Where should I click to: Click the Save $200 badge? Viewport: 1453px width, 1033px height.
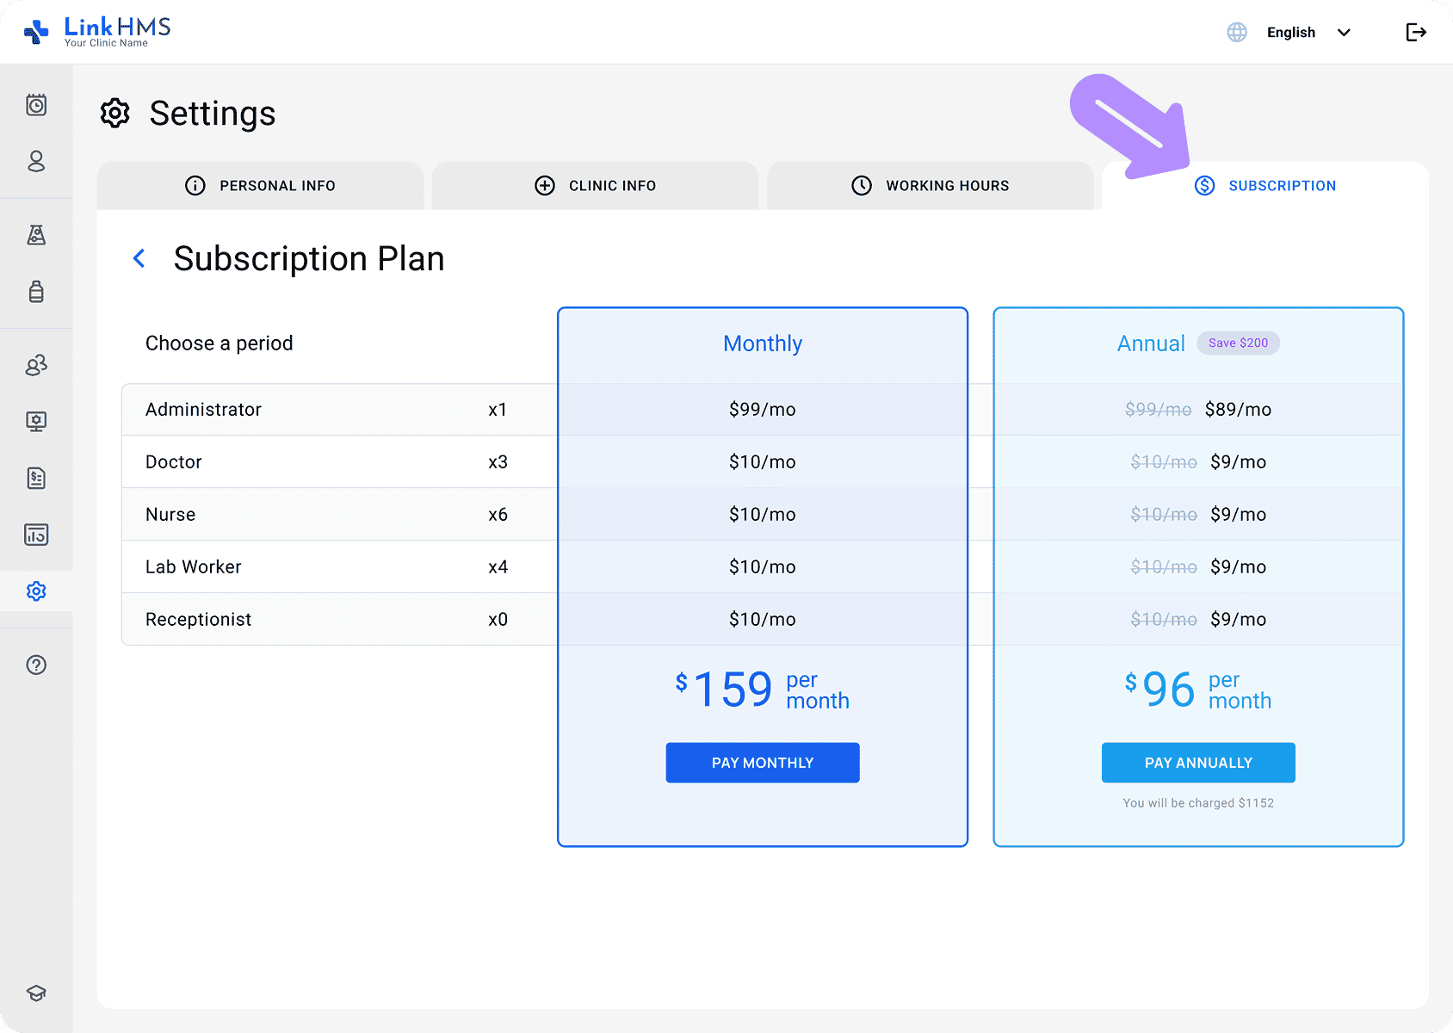pyautogui.click(x=1238, y=343)
